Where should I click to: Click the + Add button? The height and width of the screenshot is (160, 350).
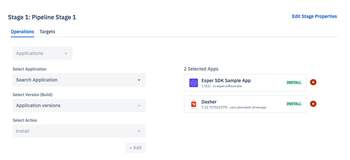135,148
